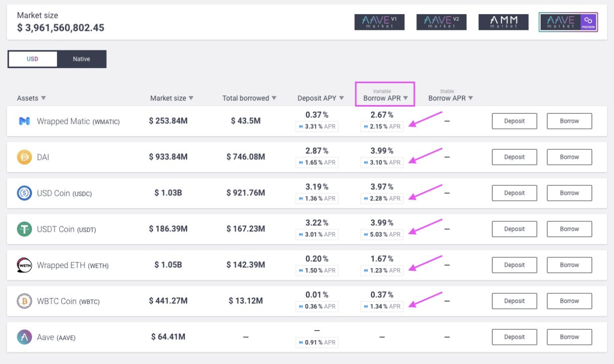Image resolution: width=614 pixels, height=364 pixels.
Task: Deposit Aave
Action: point(514,337)
